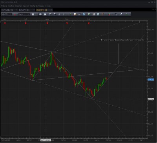Select the orange draw line tool
157x143 pixels.
click(x=102, y=14)
